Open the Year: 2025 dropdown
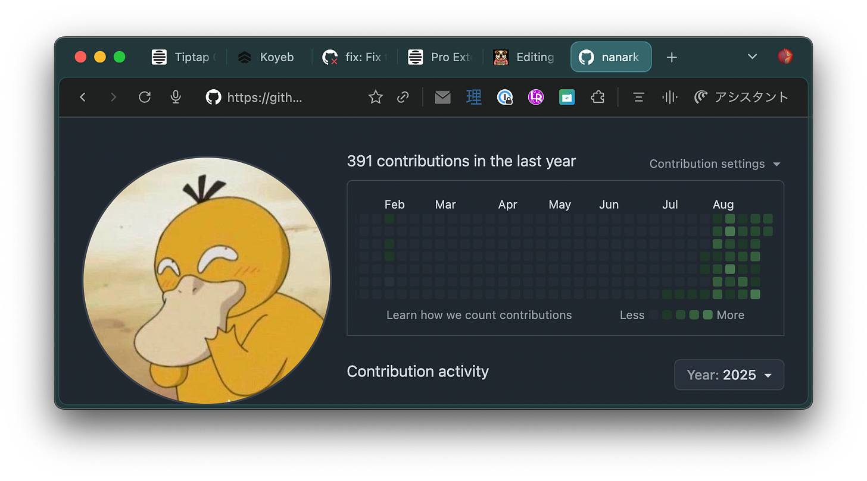 click(x=729, y=375)
